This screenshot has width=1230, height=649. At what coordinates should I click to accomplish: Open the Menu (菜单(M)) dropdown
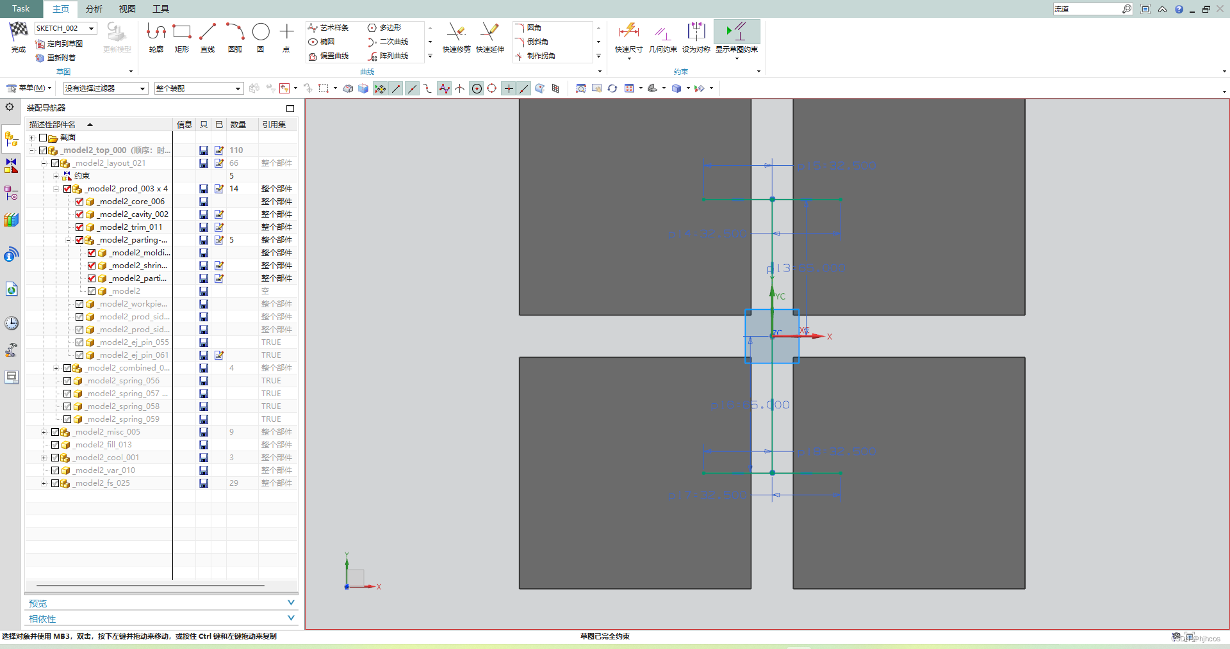tap(29, 88)
